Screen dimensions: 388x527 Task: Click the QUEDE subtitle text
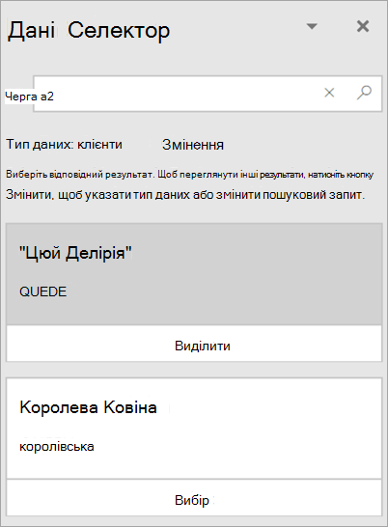43,291
